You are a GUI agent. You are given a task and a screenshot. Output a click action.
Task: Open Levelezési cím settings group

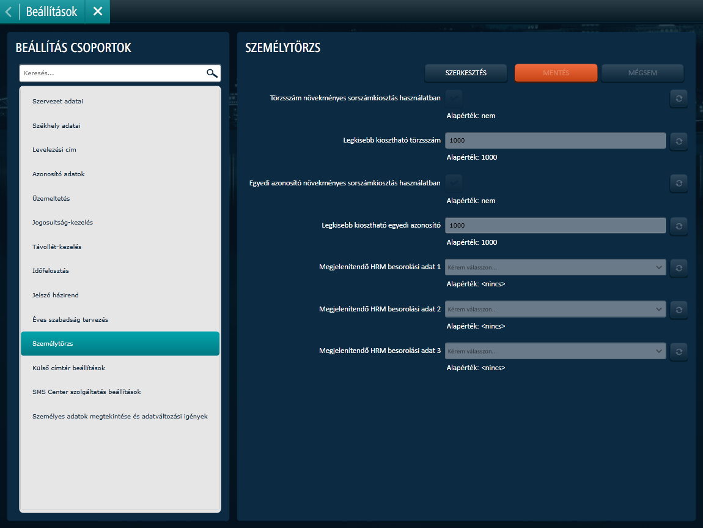coord(120,150)
